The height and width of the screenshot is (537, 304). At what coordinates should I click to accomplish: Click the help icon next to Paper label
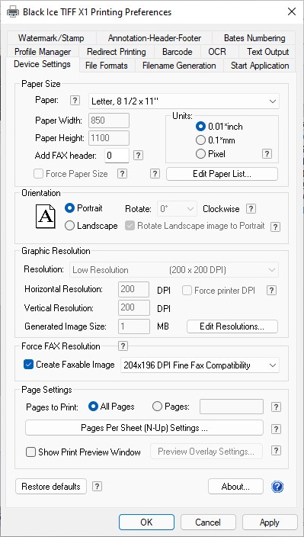tap(75, 101)
